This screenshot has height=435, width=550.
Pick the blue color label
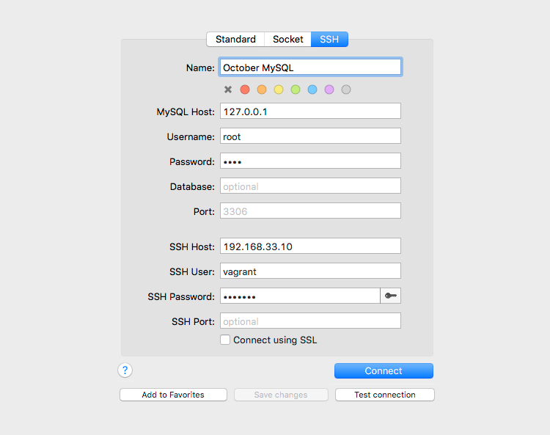pyautogui.click(x=312, y=89)
